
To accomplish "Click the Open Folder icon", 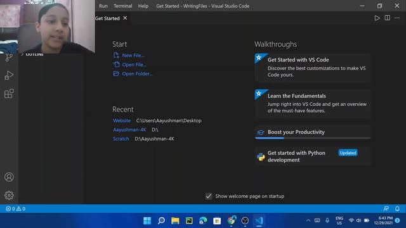I will [x=116, y=73].
